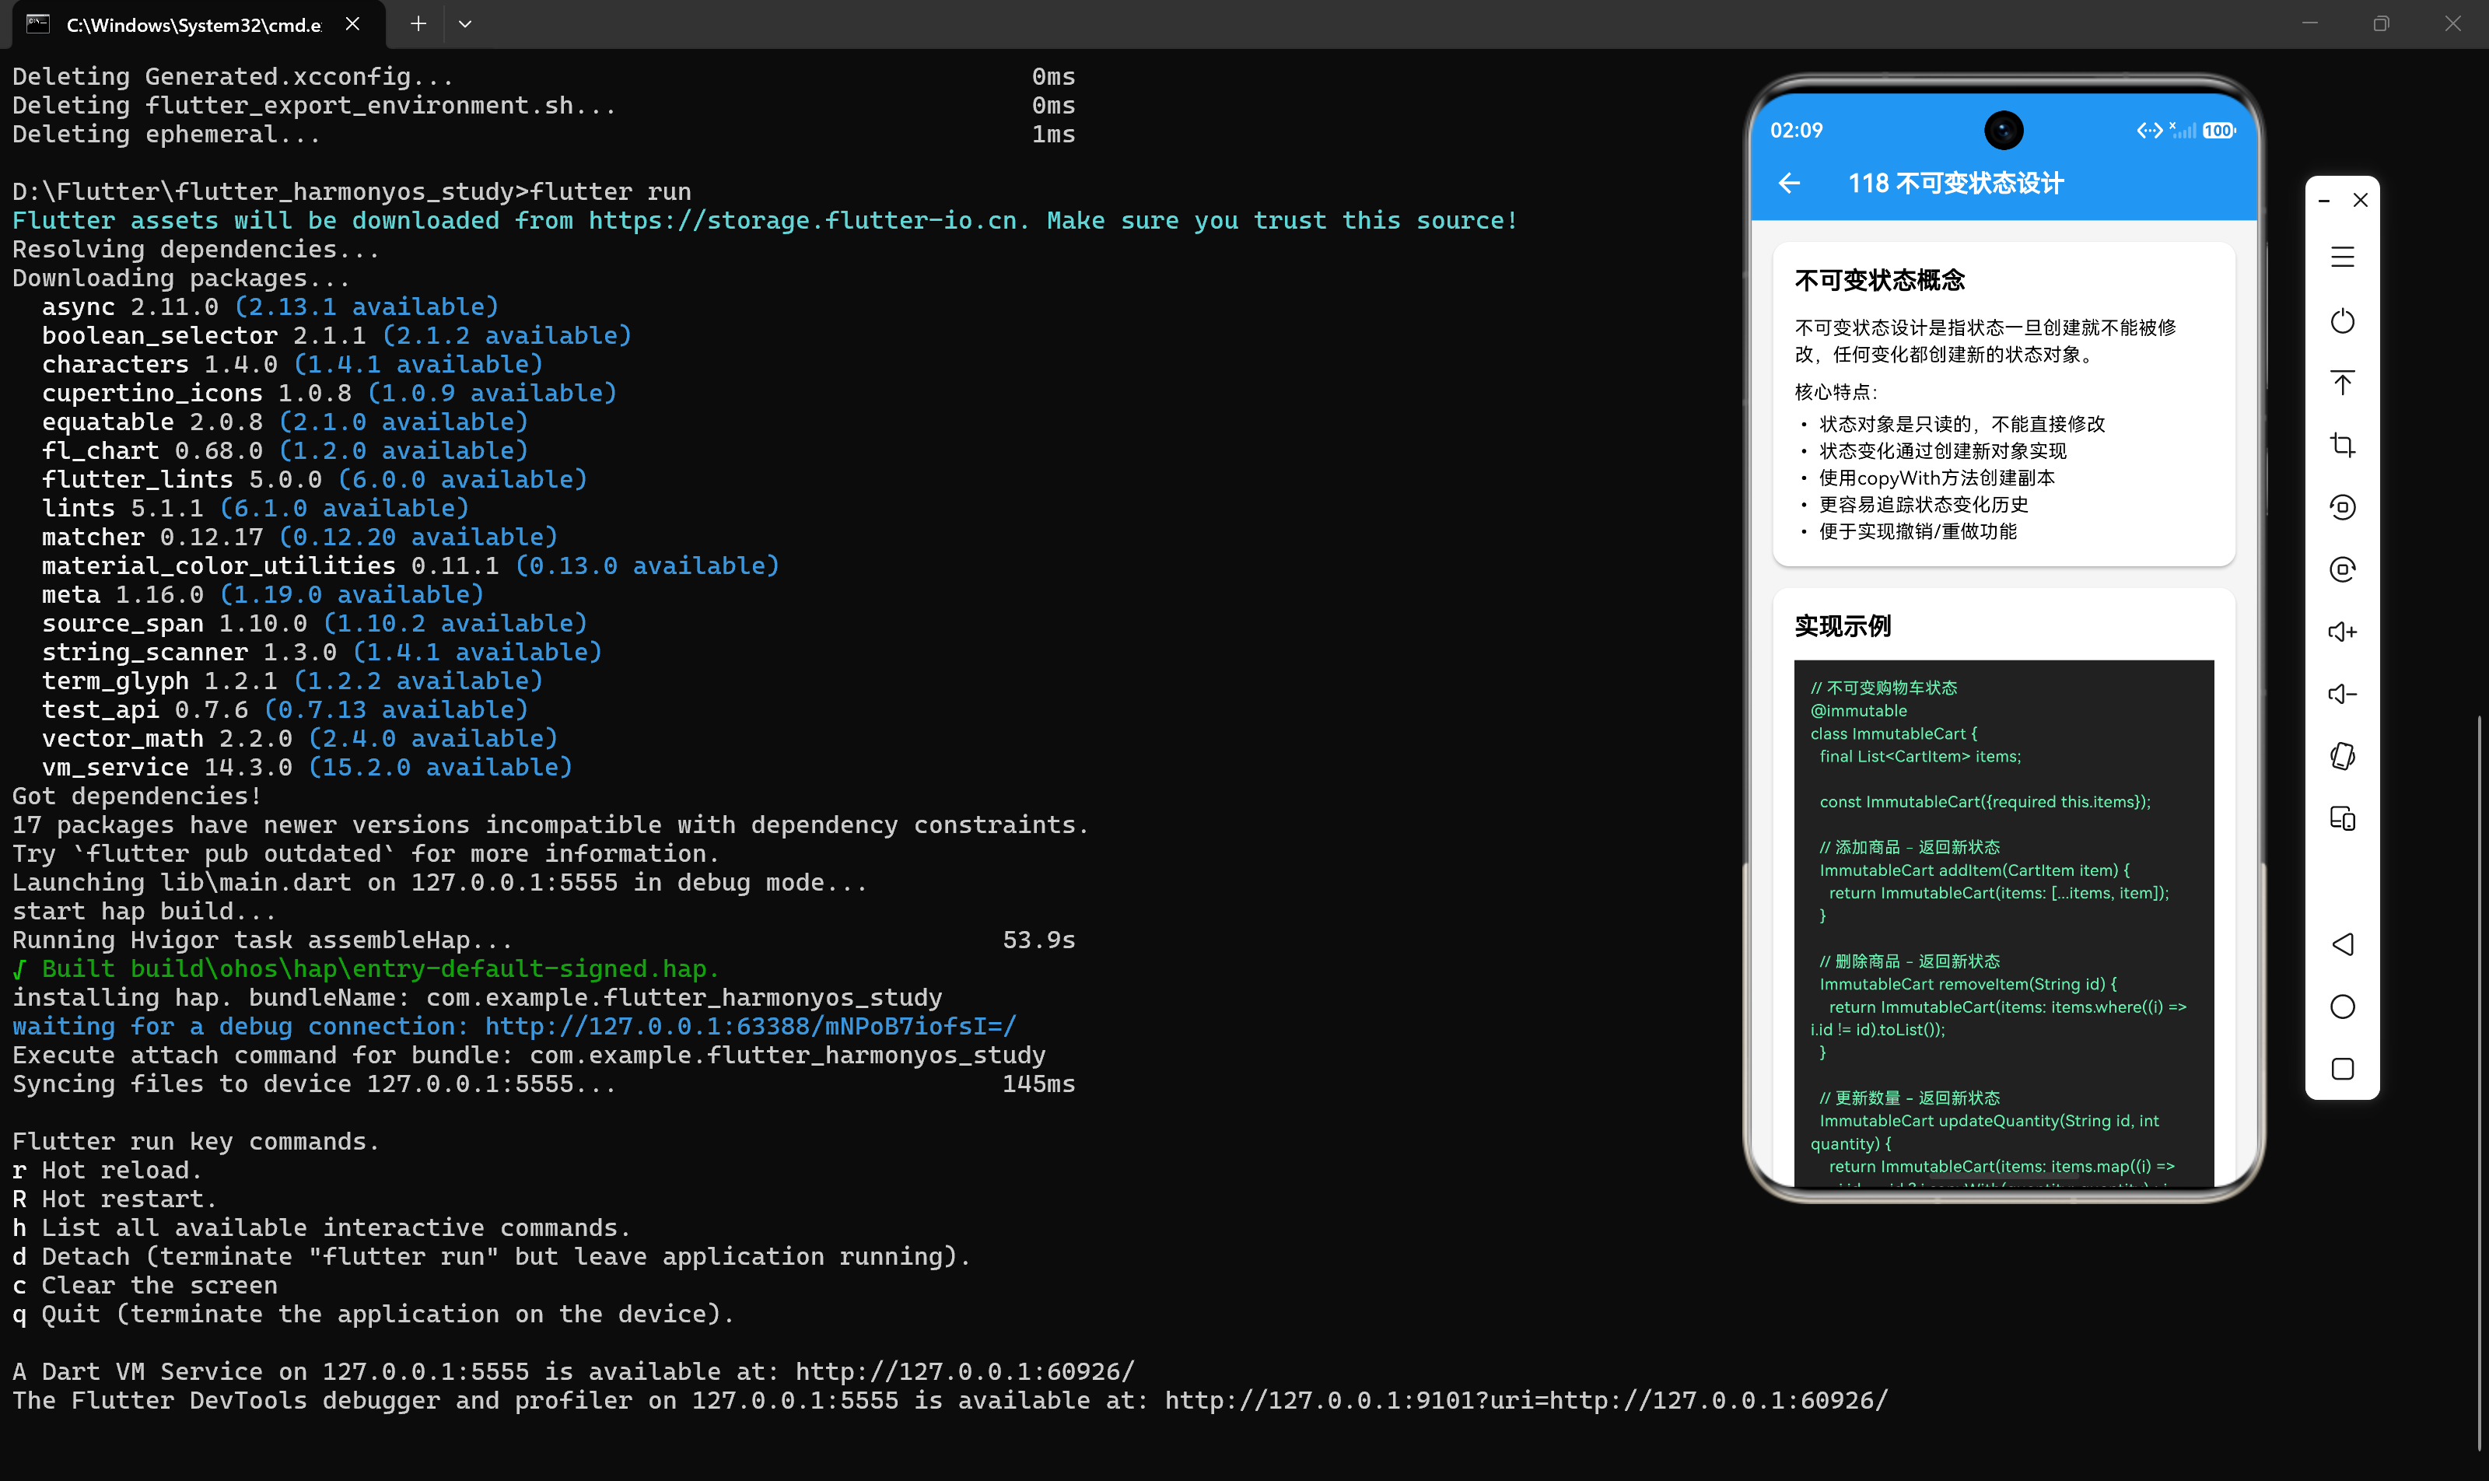2489x1481 pixels.
Task: Tap the network arrows status icon on phone
Action: click(x=2150, y=131)
